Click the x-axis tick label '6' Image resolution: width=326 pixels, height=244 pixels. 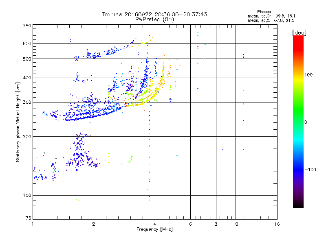point(190,224)
